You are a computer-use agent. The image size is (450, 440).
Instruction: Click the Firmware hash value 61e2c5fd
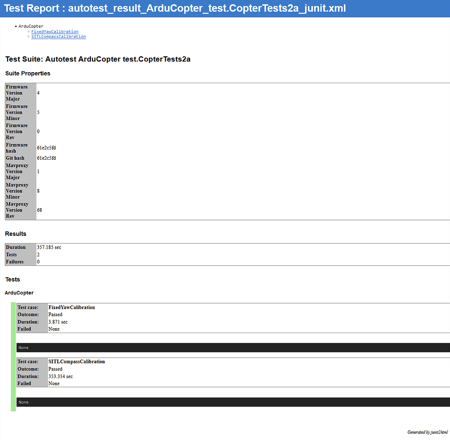coord(46,148)
